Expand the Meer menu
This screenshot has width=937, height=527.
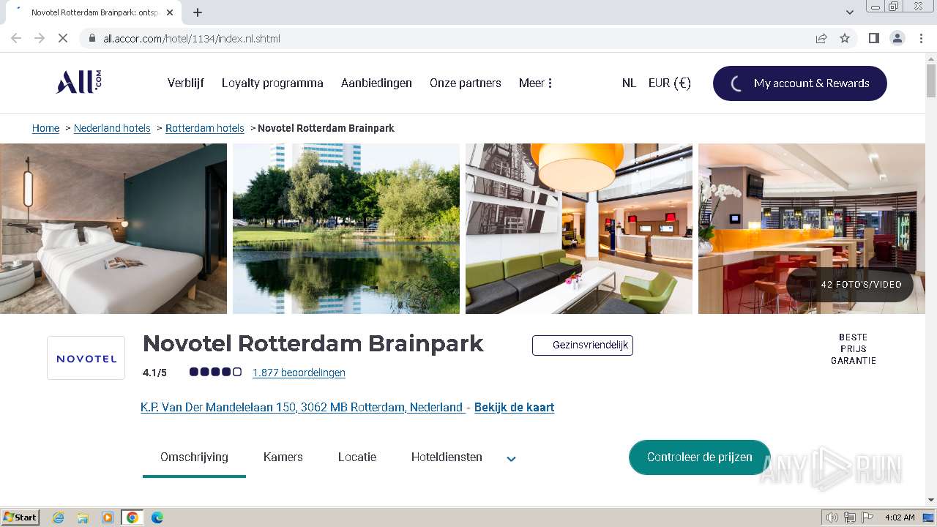pos(536,83)
